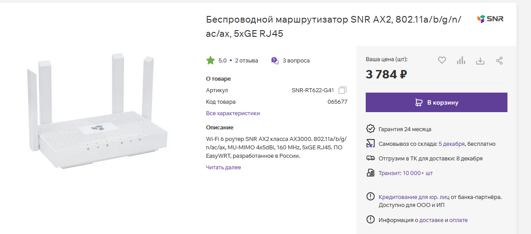The height and width of the screenshot is (234, 531).
Task: Click the green rating star
Action: point(210,60)
